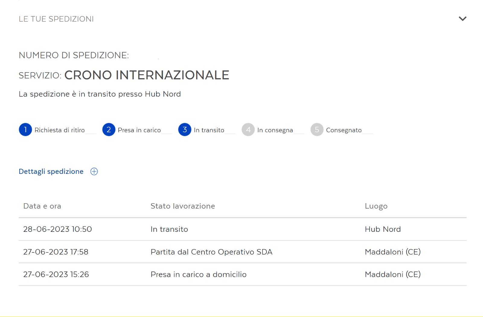Click the Richiesta di ritiro step label
This screenshot has width=483, height=317.
click(x=60, y=130)
